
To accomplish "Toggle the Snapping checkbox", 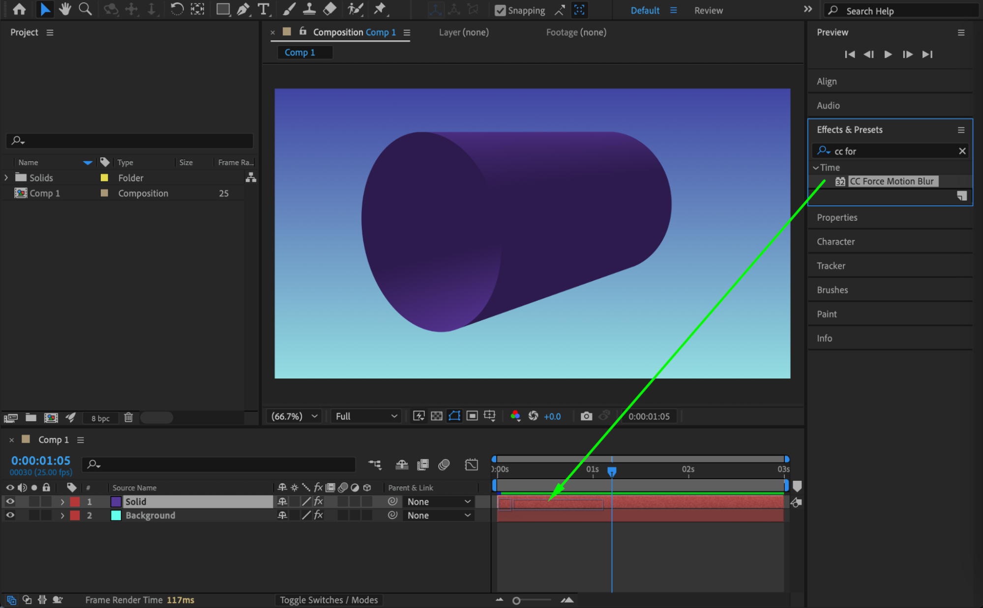I will [500, 10].
